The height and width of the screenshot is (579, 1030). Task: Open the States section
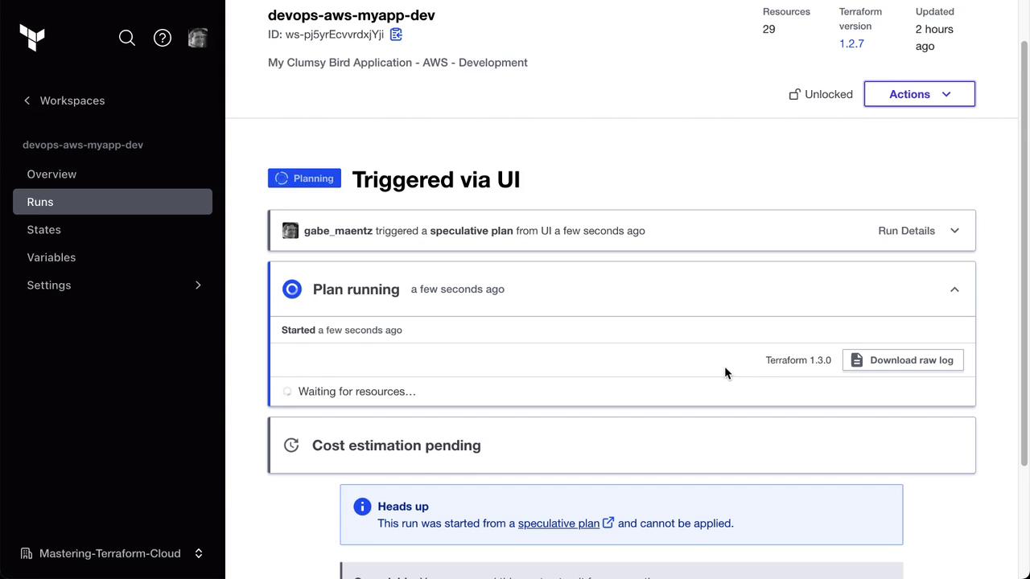(43, 230)
